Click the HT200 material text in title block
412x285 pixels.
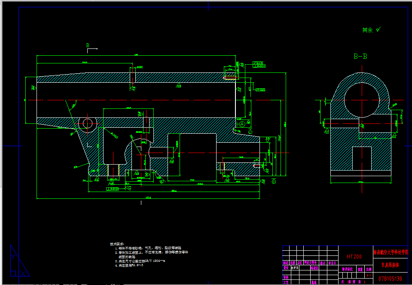354,256
